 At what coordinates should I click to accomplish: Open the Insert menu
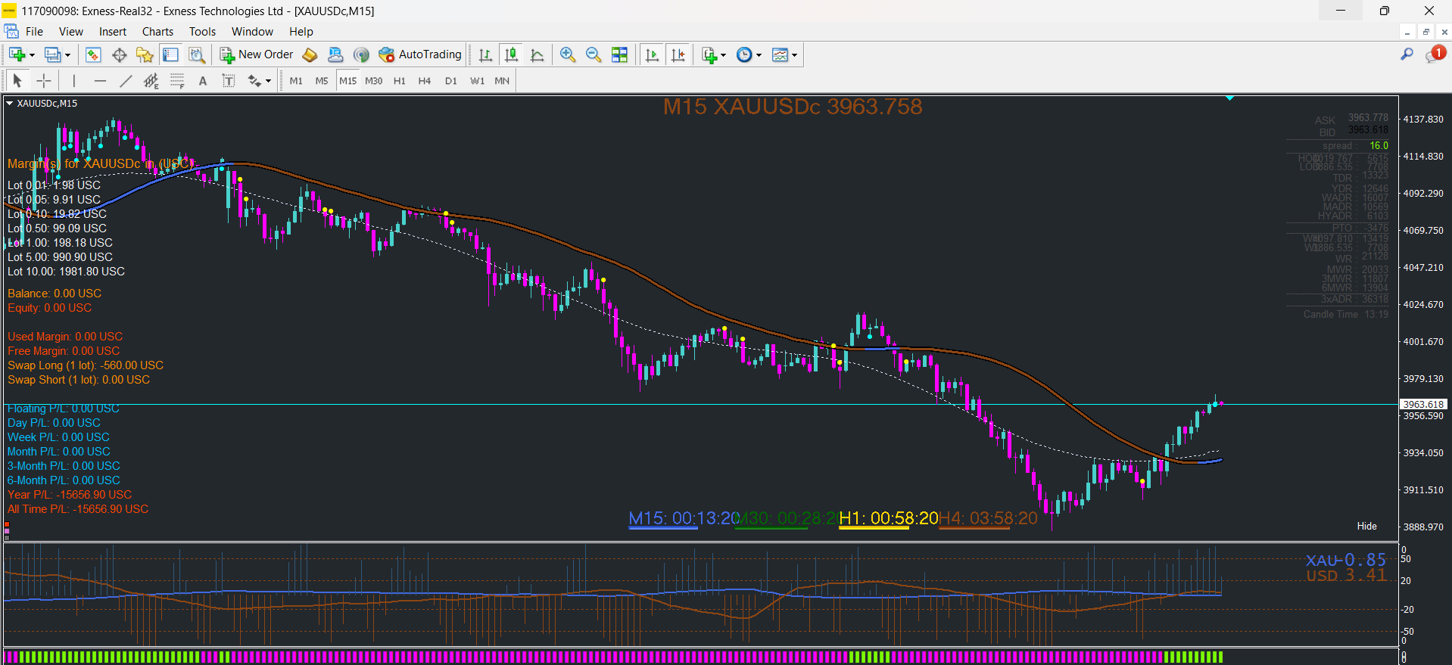click(x=113, y=32)
